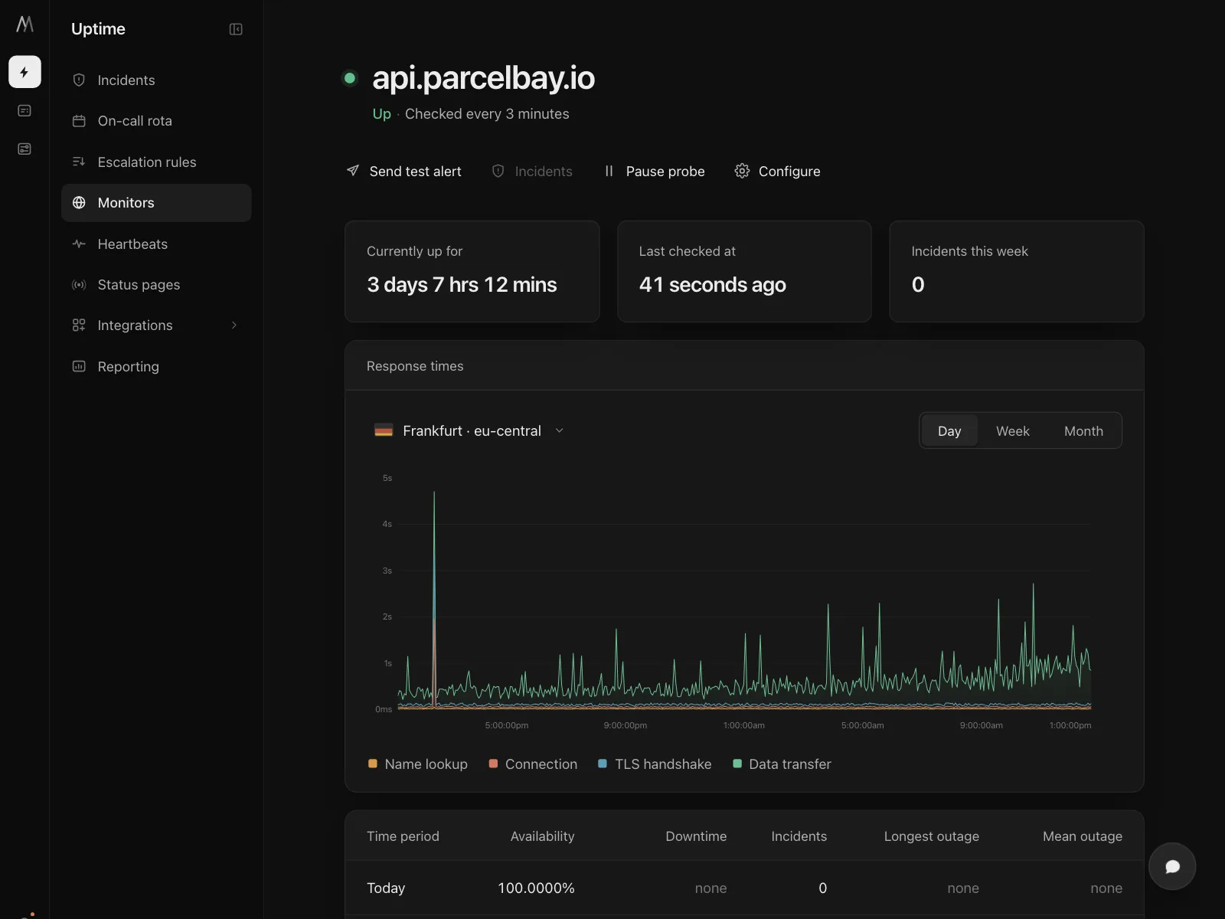This screenshot has width=1225, height=919.
Task: Collapse the Uptime sidebar panel
Action: (x=236, y=29)
